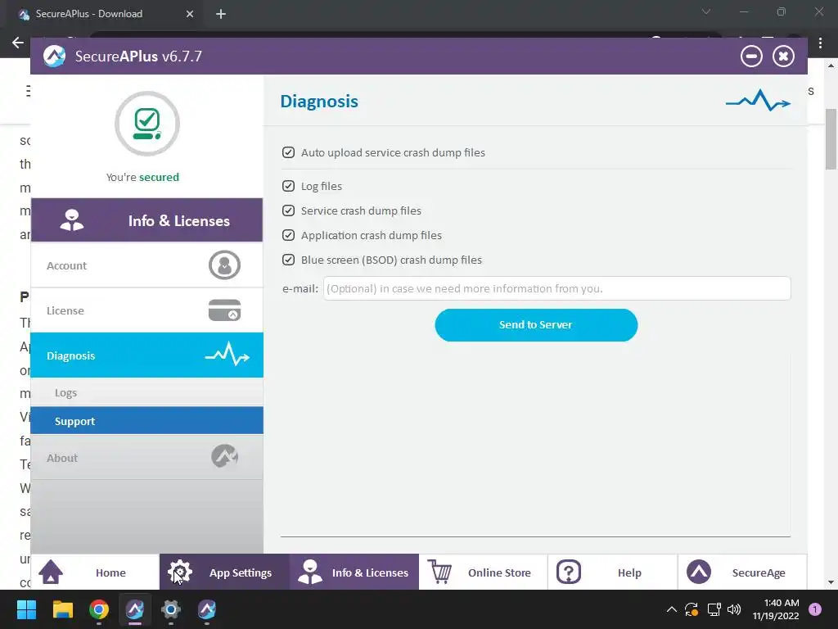
Task: Open the SecureAge tab
Action: (x=742, y=572)
